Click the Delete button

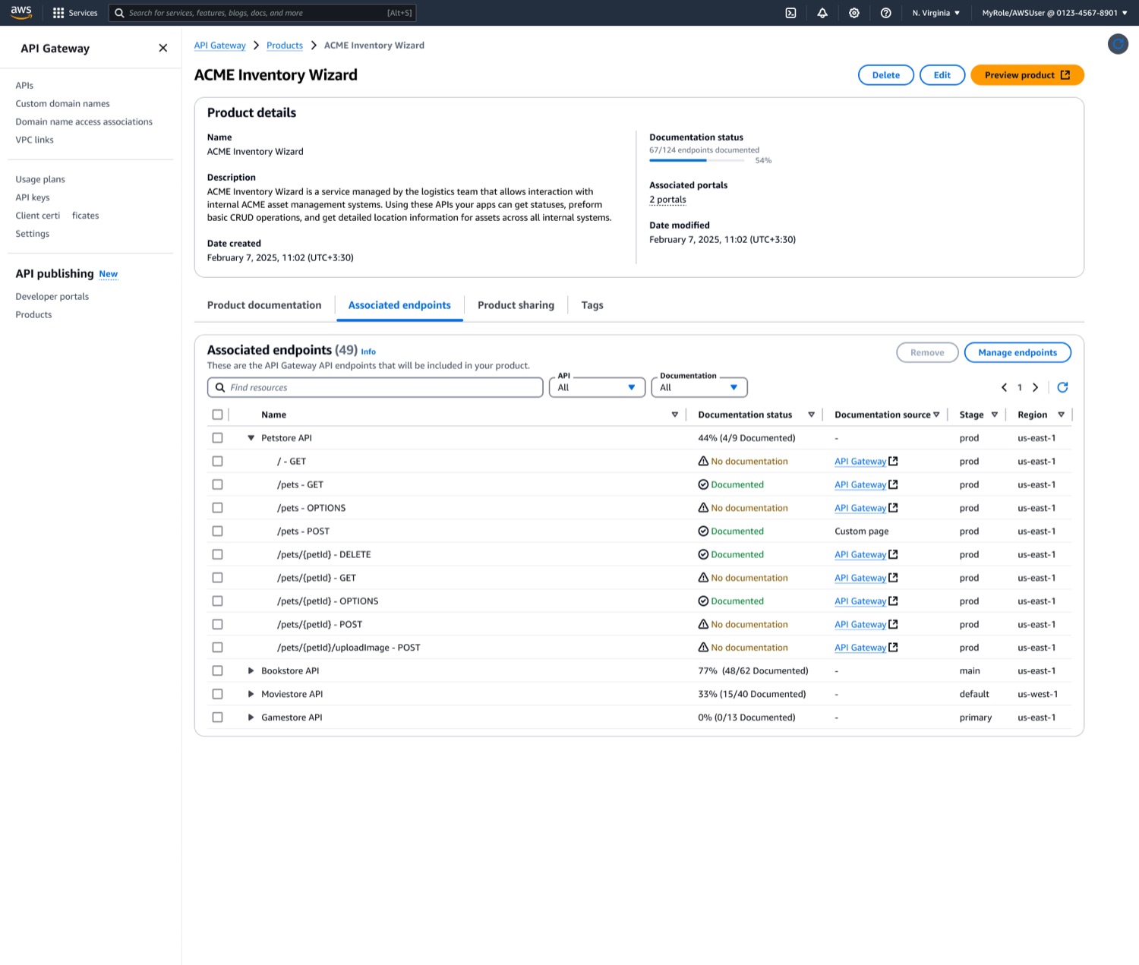[885, 75]
